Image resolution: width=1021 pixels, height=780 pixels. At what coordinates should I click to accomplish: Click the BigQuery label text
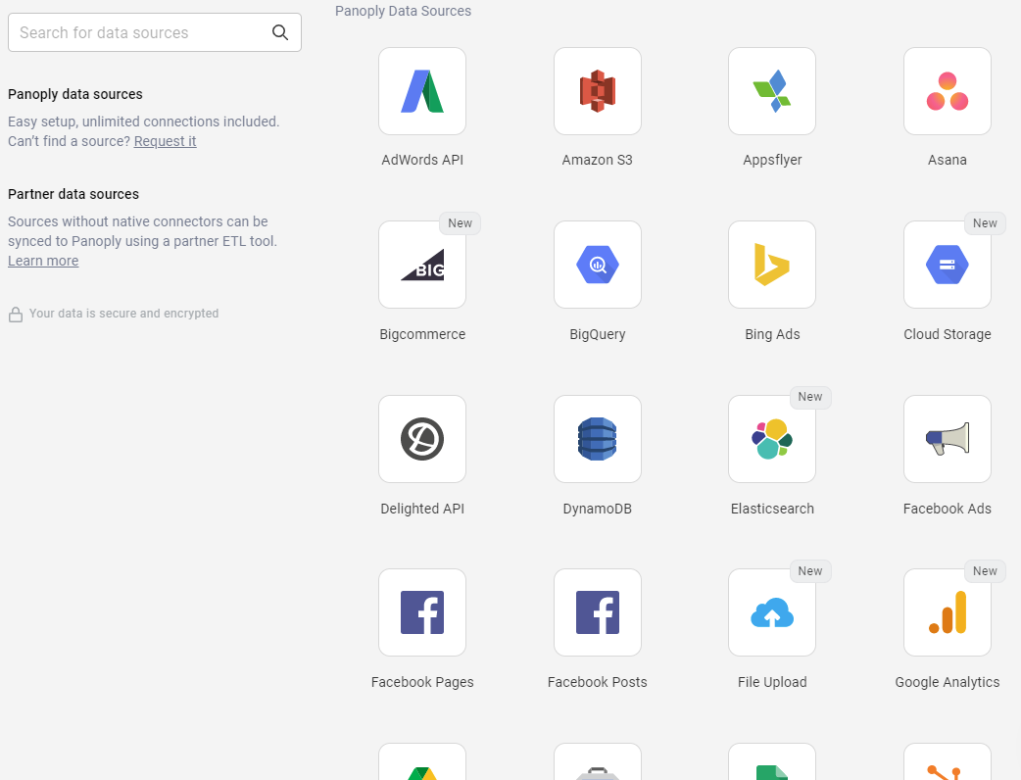pos(597,335)
